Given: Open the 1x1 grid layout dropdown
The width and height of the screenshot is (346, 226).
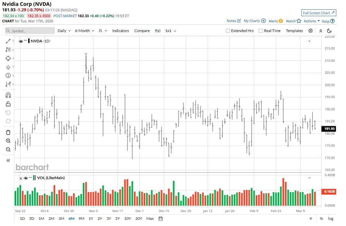Looking at the screenshot, I should (x=171, y=31).
